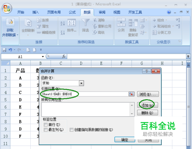Click the OK (确定) button

(125, 139)
